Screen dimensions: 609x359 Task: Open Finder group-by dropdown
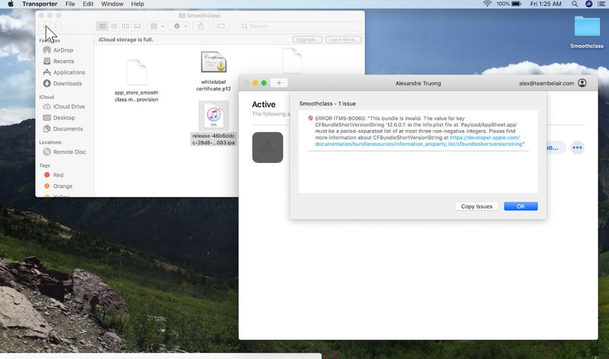pos(157,26)
